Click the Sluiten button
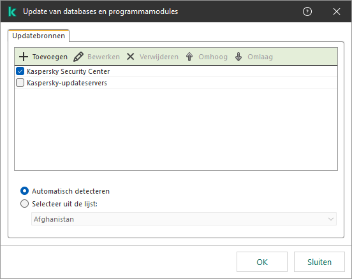352x279 pixels. click(319, 262)
